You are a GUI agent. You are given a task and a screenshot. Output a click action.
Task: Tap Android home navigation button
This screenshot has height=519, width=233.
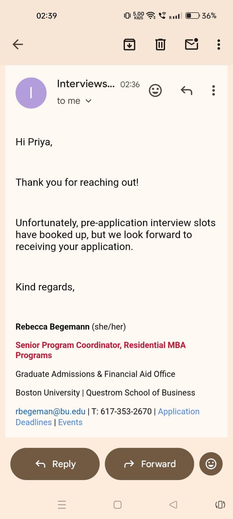[117, 505]
